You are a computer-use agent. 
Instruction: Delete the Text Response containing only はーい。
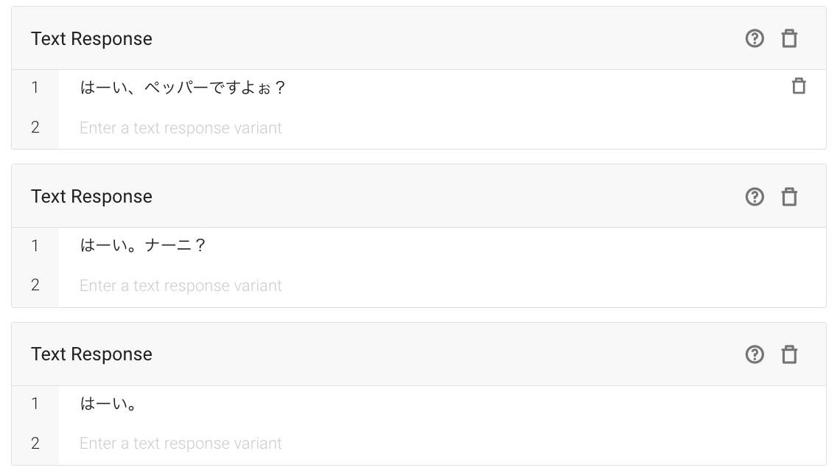(x=789, y=354)
